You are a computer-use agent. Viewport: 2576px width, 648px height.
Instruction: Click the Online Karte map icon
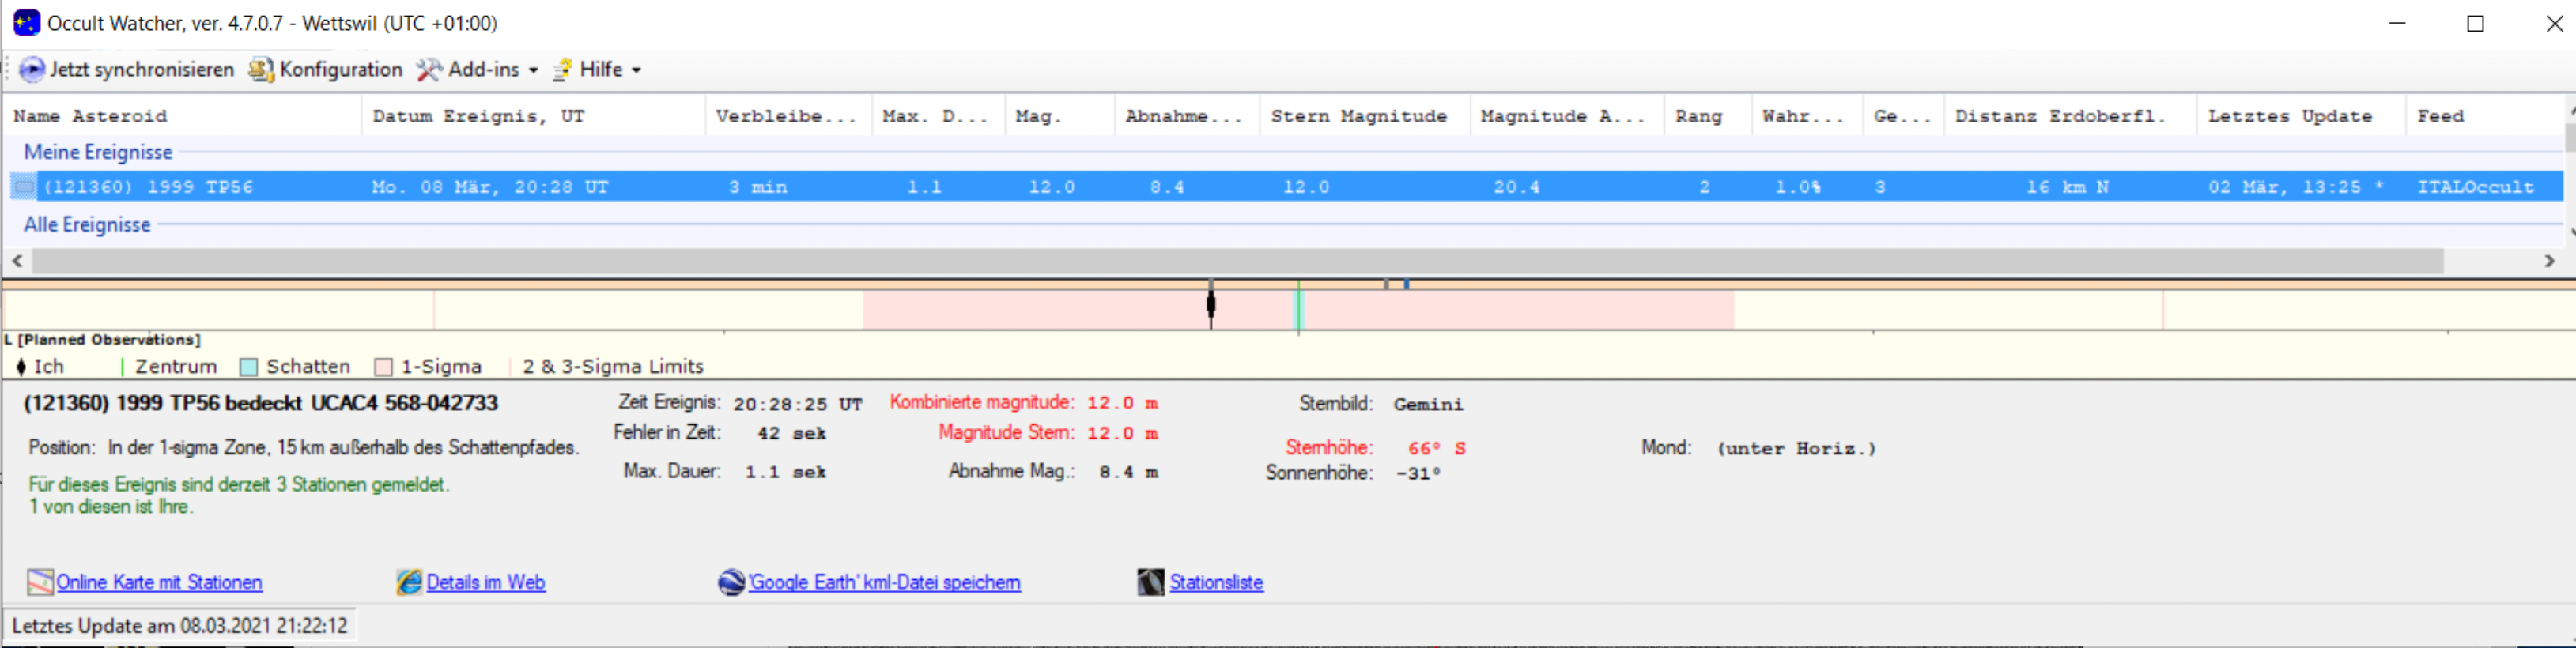pos(40,582)
